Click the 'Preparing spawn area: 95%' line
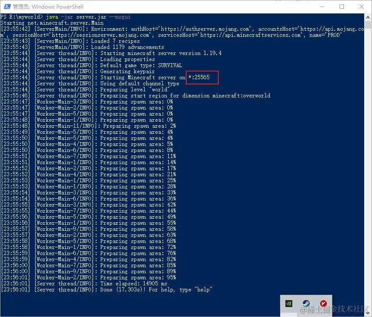Image resolution: width=372 pixels, height=317 pixels. coord(88,278)
